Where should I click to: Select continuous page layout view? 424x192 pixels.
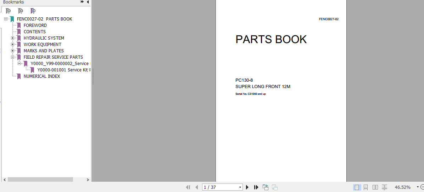pyautogui.click(x=366, y=187)
